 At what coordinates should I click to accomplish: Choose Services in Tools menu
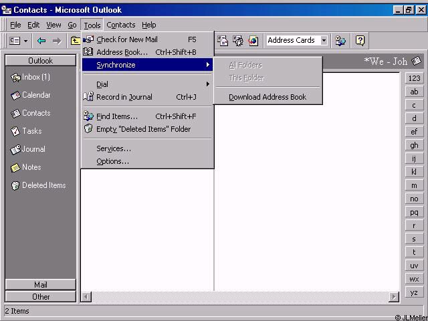pos(147,148)
